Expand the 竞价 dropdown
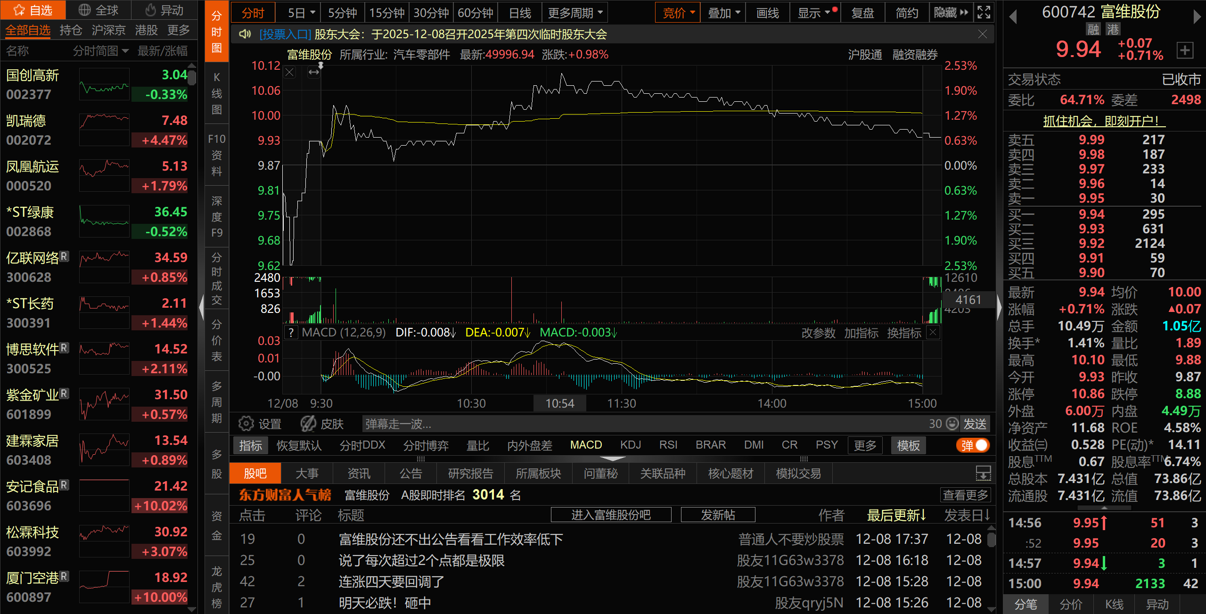 click(678, 13)
